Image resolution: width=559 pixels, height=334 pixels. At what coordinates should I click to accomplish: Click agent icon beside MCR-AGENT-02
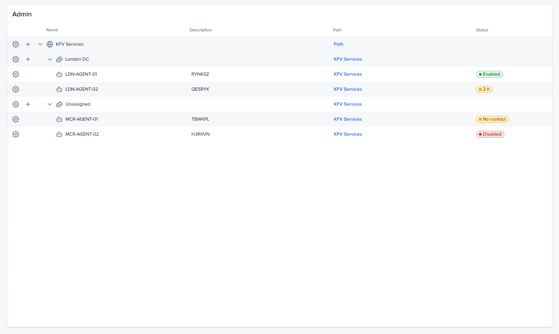(x=59, y=134)
